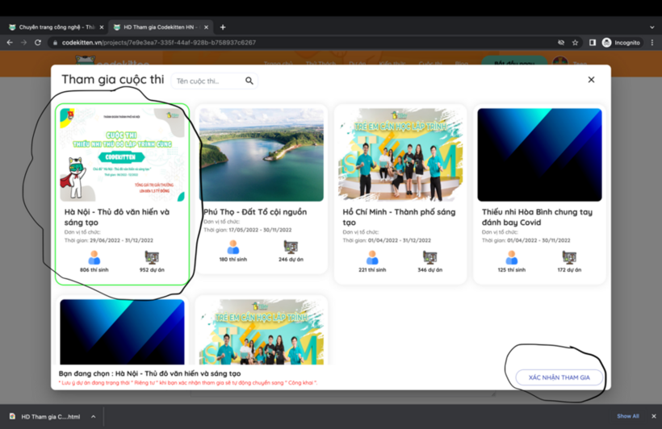Click the browser back arrow

(10, 43)
